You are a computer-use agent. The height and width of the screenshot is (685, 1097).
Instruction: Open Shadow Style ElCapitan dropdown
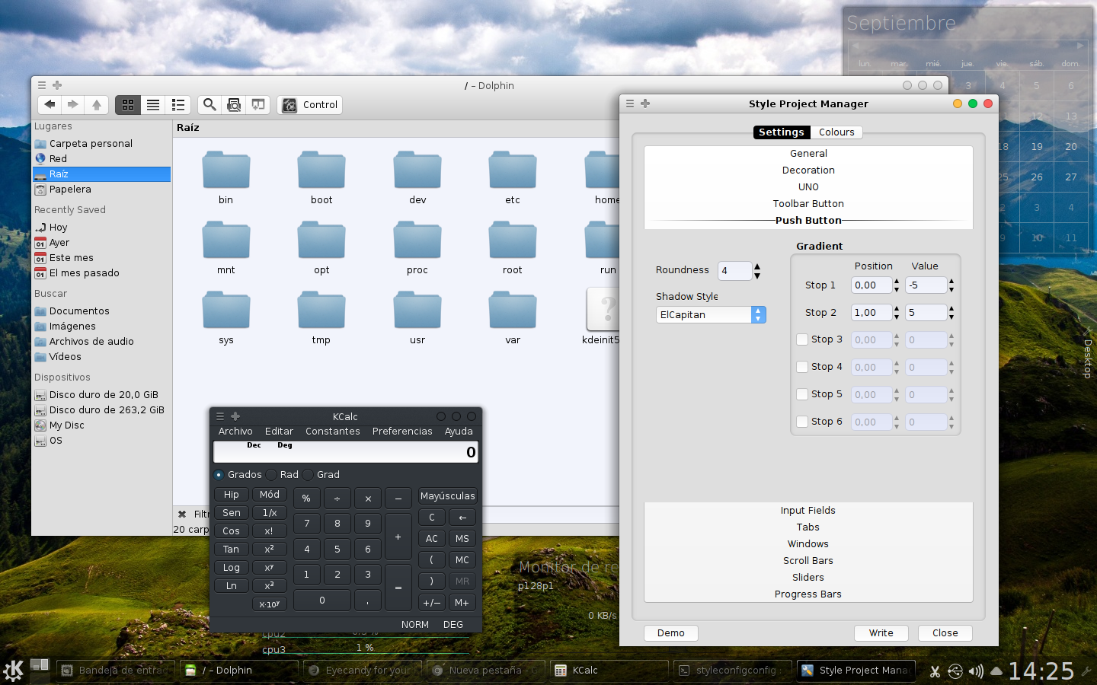click(711, 314)
